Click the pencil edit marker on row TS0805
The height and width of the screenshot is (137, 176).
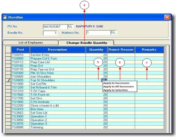click(x=8, y=80)
